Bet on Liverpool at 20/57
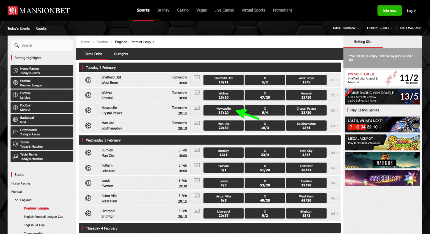This screenshot has height=234, width=430. [x=224, y=214]
